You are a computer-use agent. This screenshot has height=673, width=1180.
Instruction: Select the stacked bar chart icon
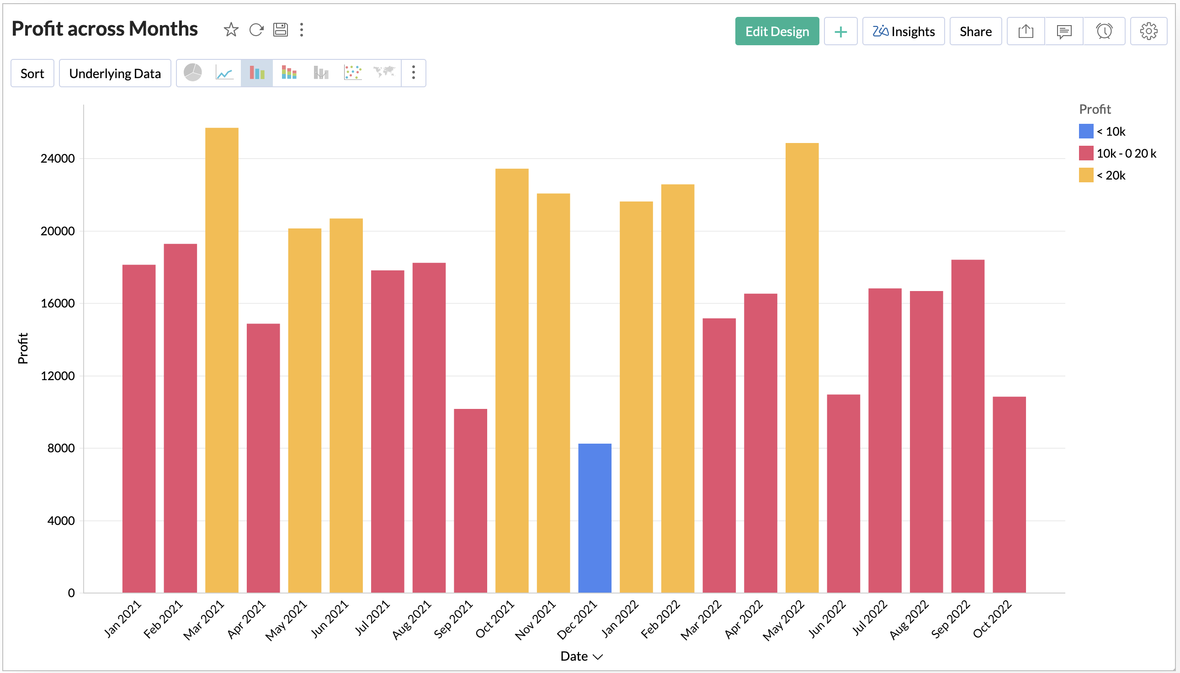coord(289,73)
